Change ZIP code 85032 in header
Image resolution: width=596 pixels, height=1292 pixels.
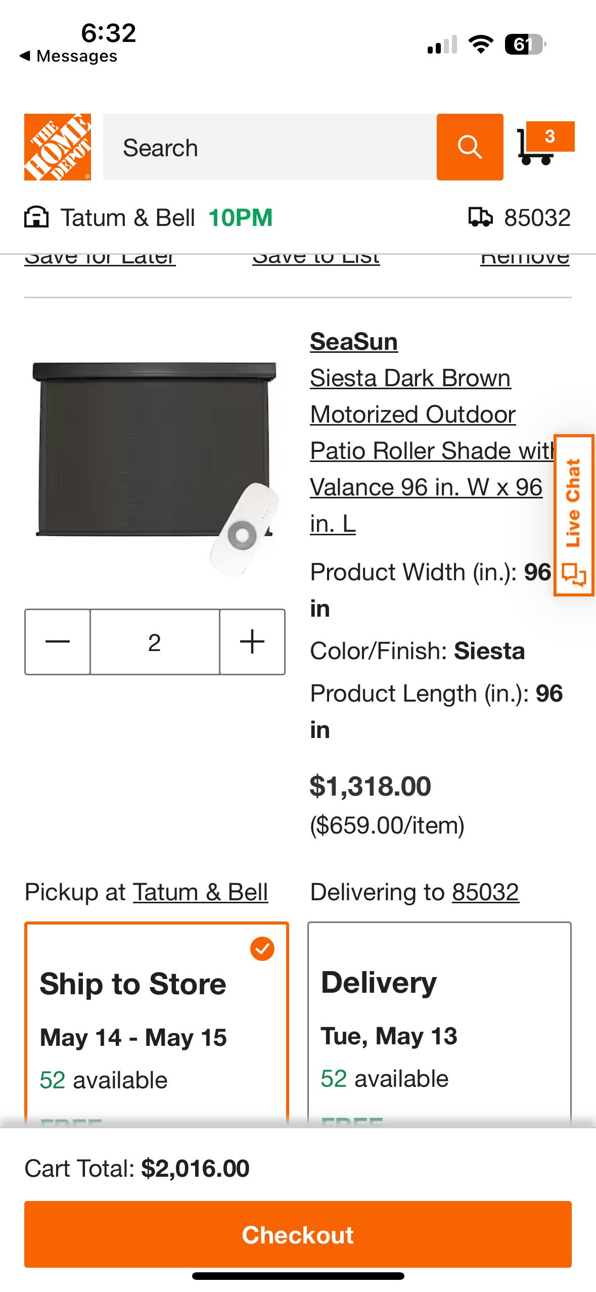[x=537, y=218]
